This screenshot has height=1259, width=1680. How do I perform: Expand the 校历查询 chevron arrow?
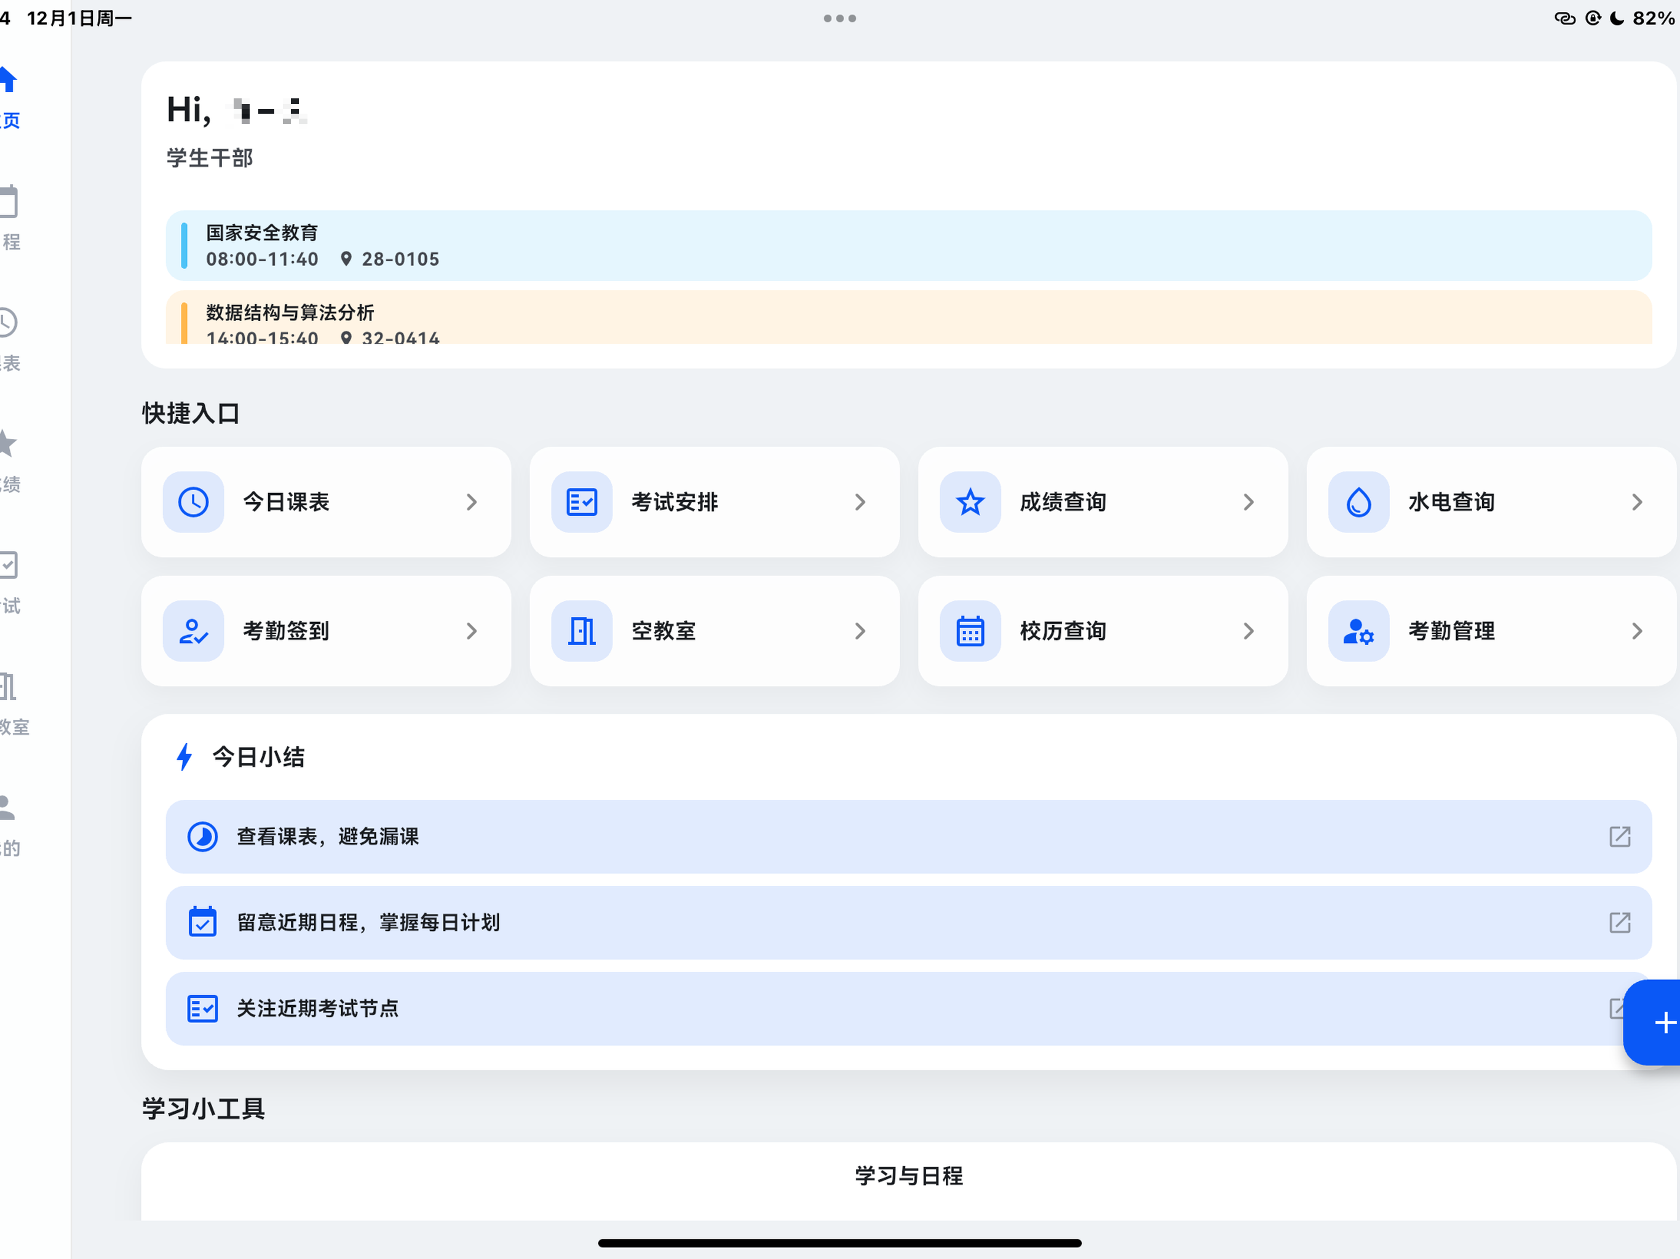tap(1248, 631)
